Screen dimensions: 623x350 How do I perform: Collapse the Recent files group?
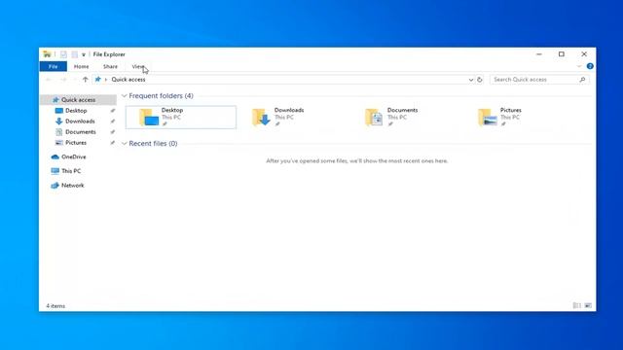coord(124,144)
